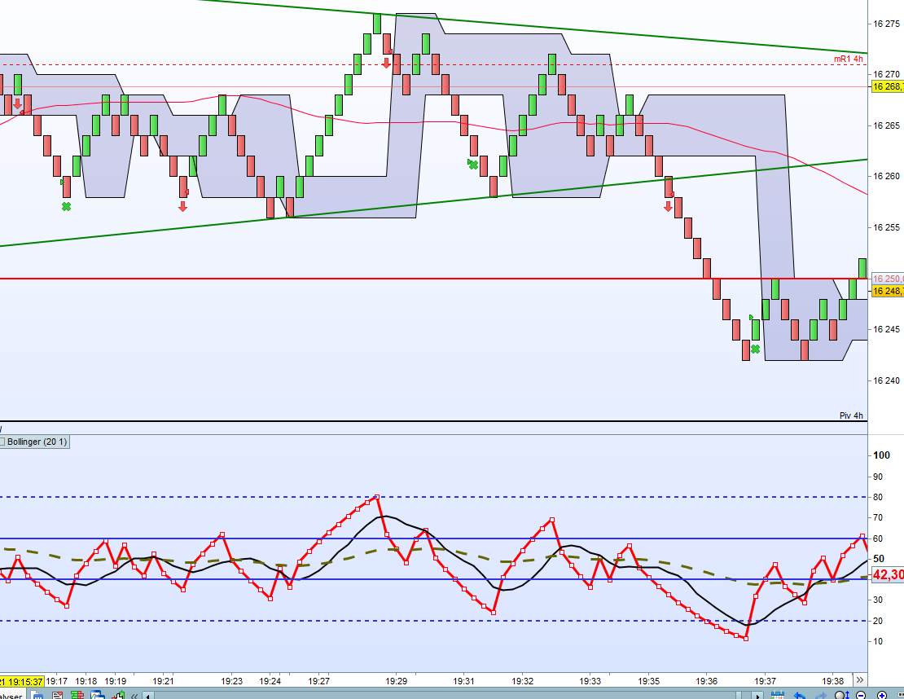Click the hand-over-candlestick icon in bottom toolbar

tap(118, 695)
